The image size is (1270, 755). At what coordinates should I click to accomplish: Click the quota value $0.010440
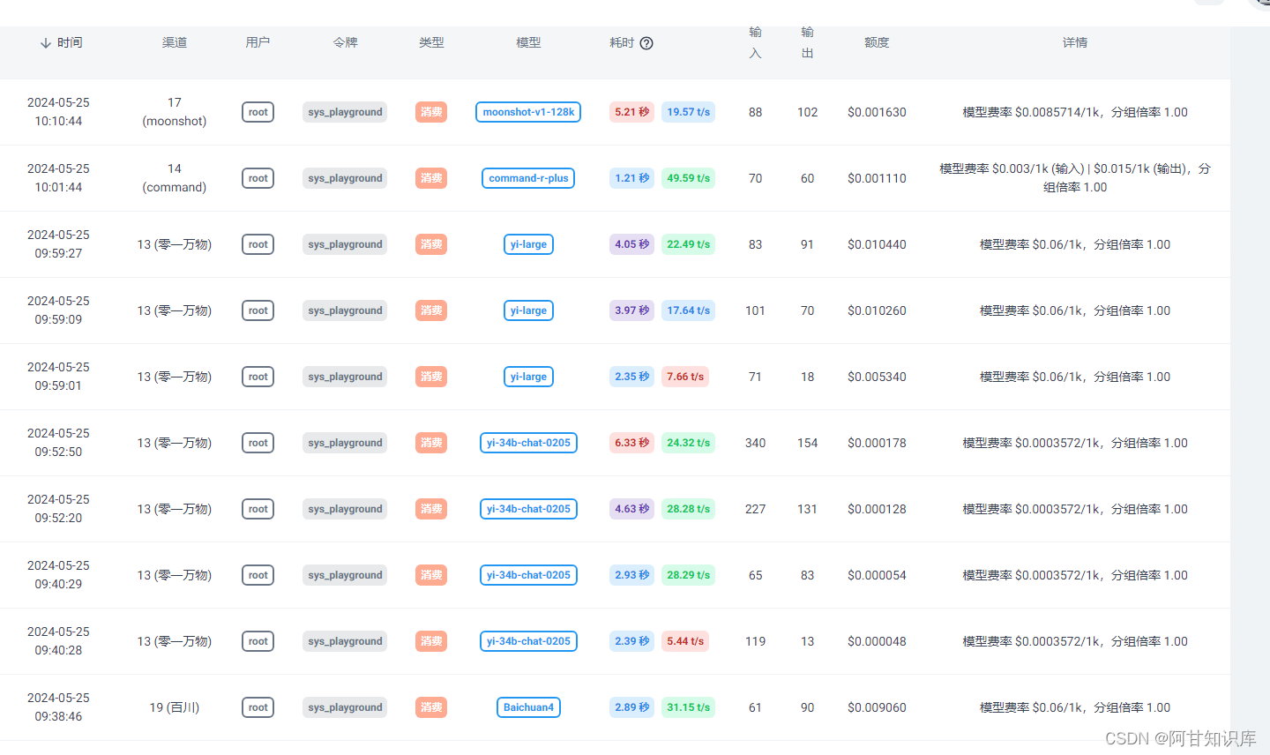(x=877, y=244)
